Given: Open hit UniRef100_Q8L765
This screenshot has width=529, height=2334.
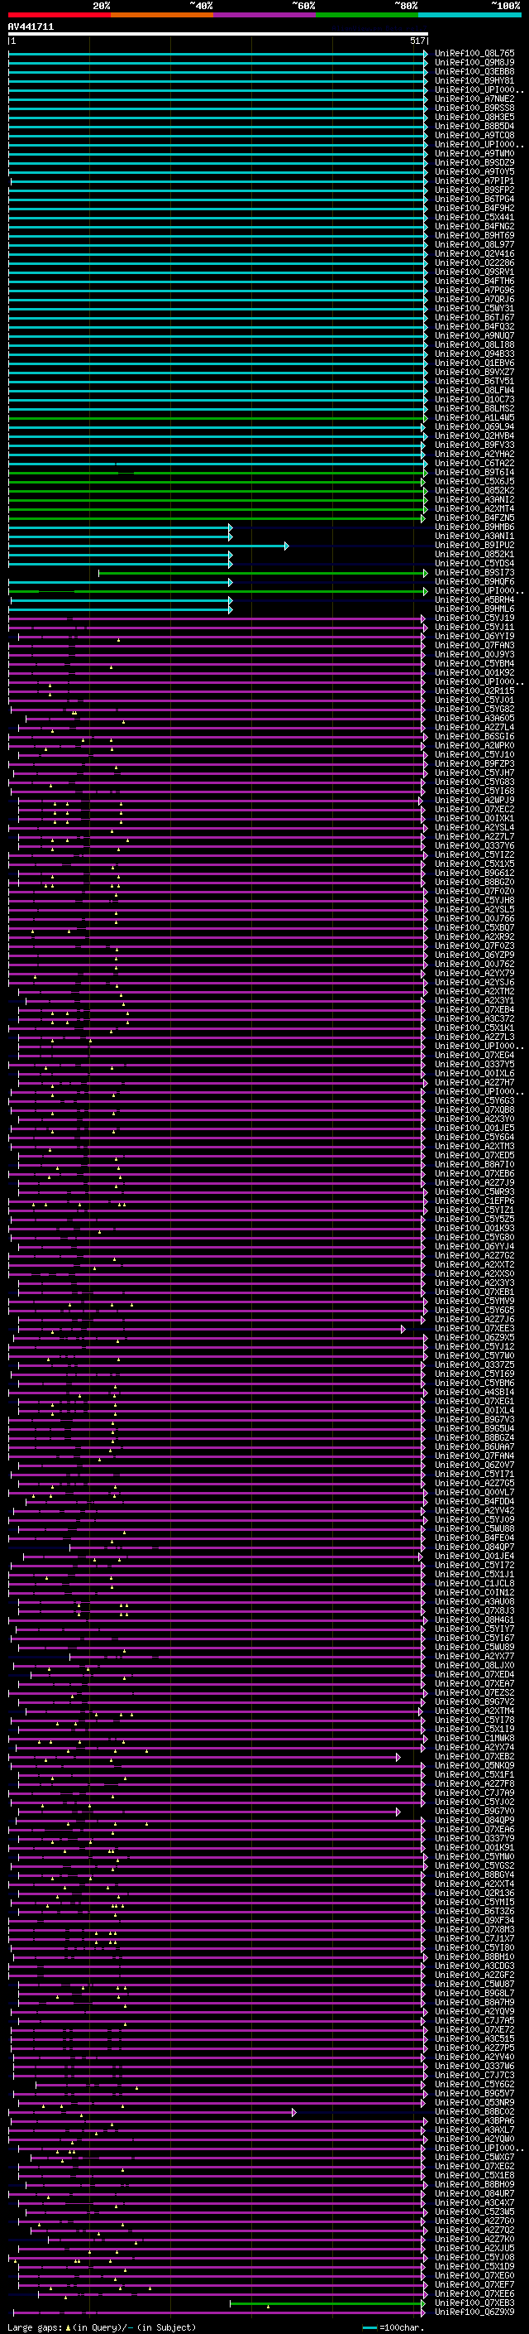Looking at the screenshot, I should click(x=474, y=54).
